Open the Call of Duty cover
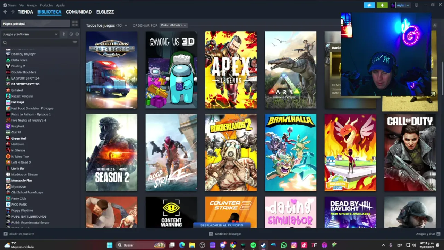 [x=410, y=152]
